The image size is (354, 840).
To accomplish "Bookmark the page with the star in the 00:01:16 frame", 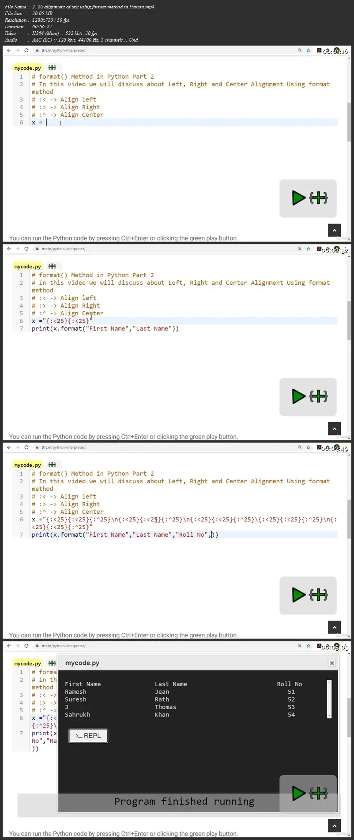I will 309,50.
